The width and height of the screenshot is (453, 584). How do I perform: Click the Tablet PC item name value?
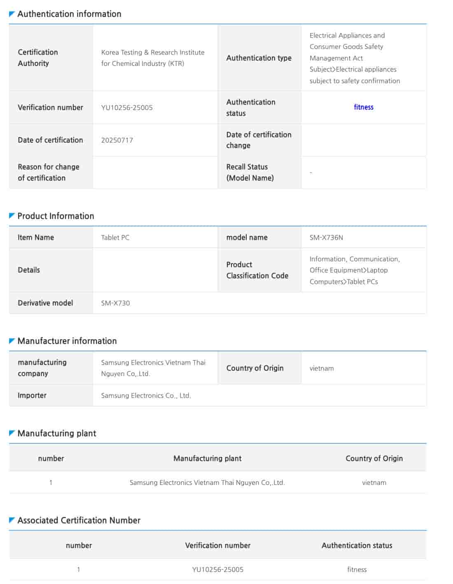tap(115, 238)
